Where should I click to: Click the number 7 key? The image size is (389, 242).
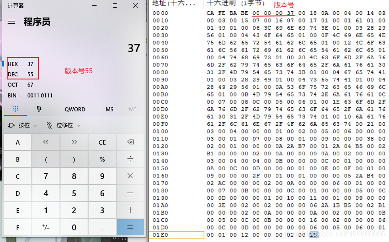(46, 176)
